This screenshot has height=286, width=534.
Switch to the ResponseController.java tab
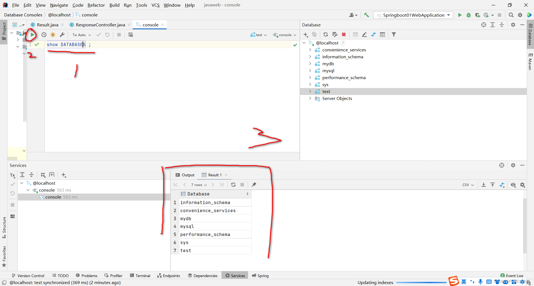[x=100, y=25]
